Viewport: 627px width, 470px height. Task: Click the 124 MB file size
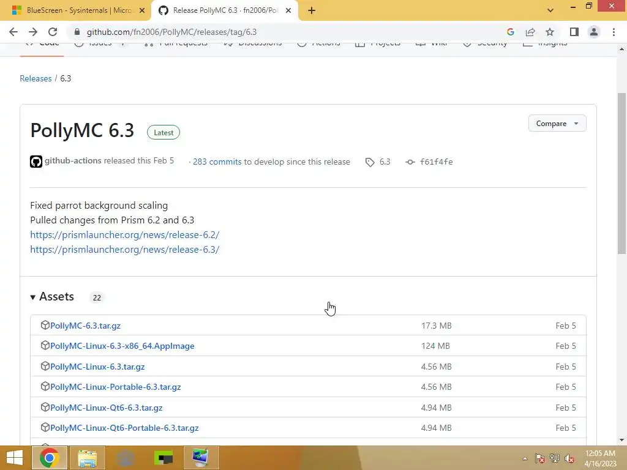(435, 346)
